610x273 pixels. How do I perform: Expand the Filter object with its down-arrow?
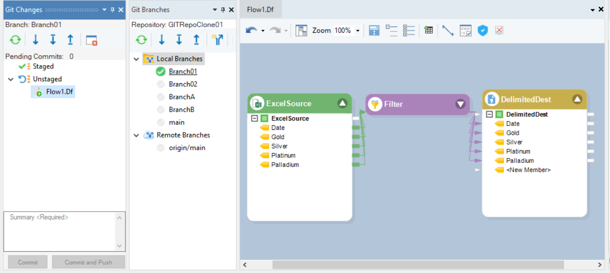[x=460, y=104]
